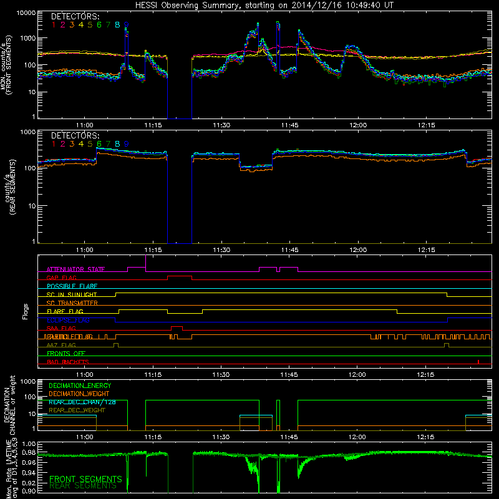
Task: Select green detector 6 in front segments legend
Action: [x=99, y=25]
